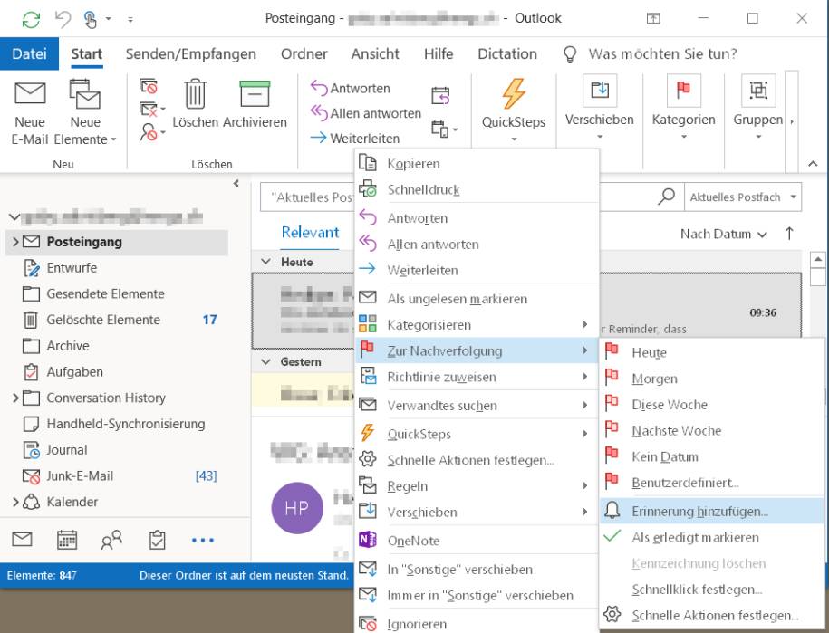This screenshot has height=633, width=829.
Task: Open Kategorien flag button in ribbon
Action: (683, 107)
